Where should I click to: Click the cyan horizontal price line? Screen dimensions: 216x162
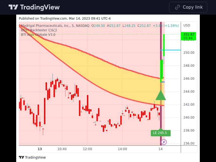coord(171,50)
